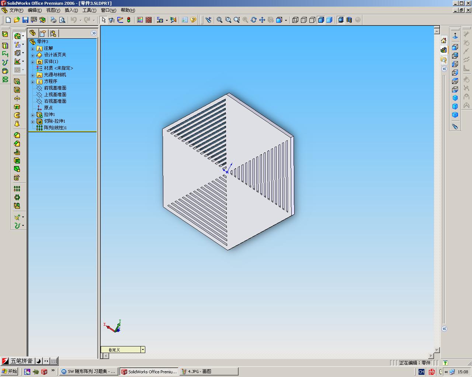Open the 编辑(E) menu
The image size is (472, 377).
pos(35,10)
